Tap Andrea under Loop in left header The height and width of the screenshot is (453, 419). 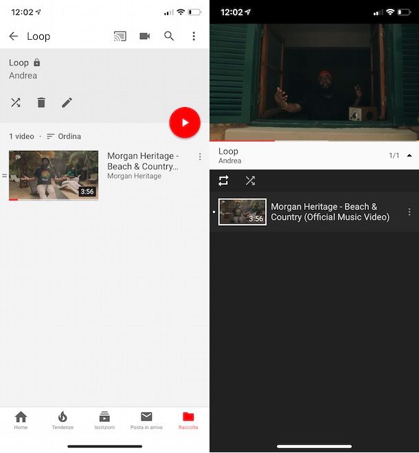click(x=23, y=75)
